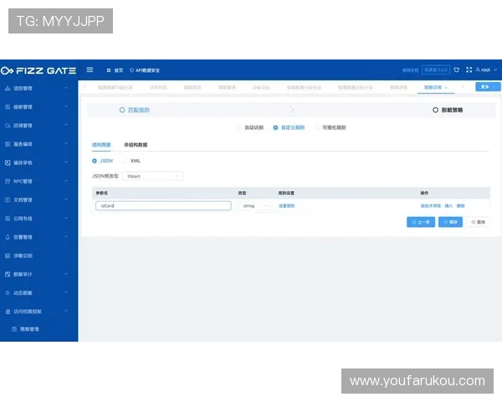The image size is (502, 402).
Task: Click the blue 保存 button
Action: (450, 222)
